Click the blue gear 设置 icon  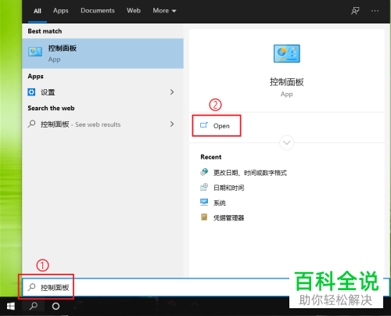31,92
